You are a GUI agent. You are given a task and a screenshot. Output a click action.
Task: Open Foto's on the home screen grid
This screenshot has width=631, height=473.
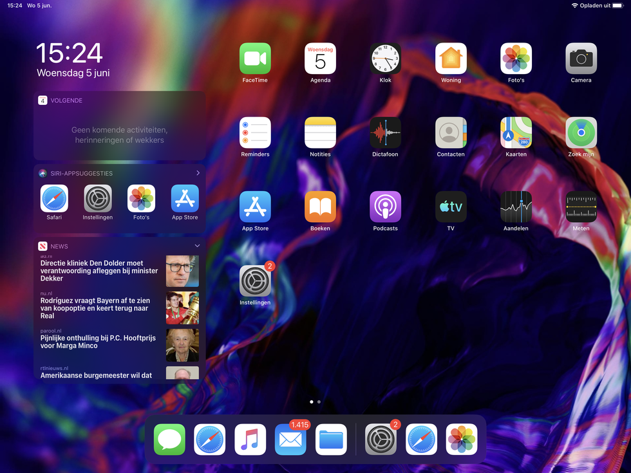pos(516,59)
